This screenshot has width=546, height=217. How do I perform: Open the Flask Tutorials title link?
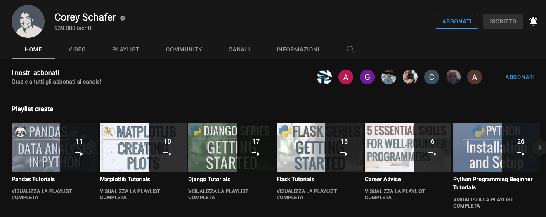pyautogui.click(x=295, y=179)
